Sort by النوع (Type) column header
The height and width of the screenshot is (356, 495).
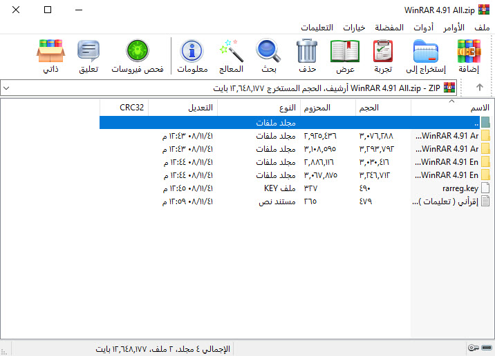[259, 108]
